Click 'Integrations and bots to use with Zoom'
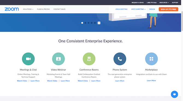The height and width of the screenshot is (101, 183). click(151, 74)
